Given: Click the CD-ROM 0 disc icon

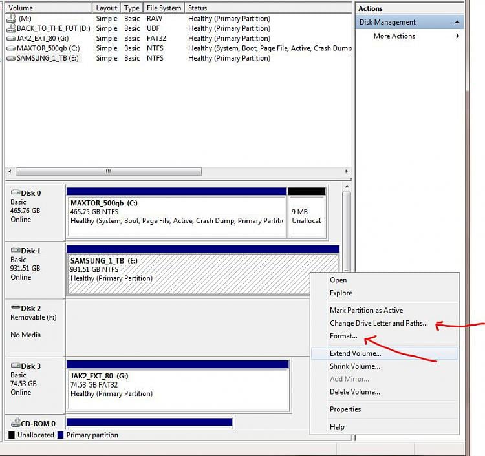Looking at the screenshot, I should coord(15,422).
